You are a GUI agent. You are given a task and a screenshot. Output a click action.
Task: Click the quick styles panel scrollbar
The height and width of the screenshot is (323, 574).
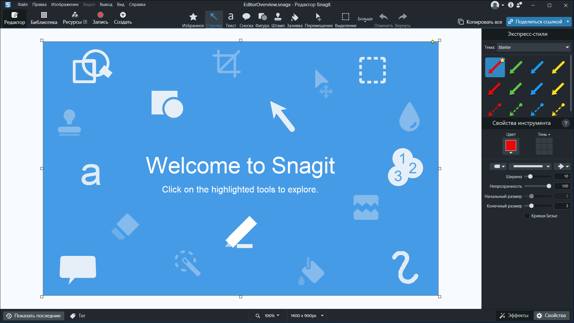tap(571, 83)
